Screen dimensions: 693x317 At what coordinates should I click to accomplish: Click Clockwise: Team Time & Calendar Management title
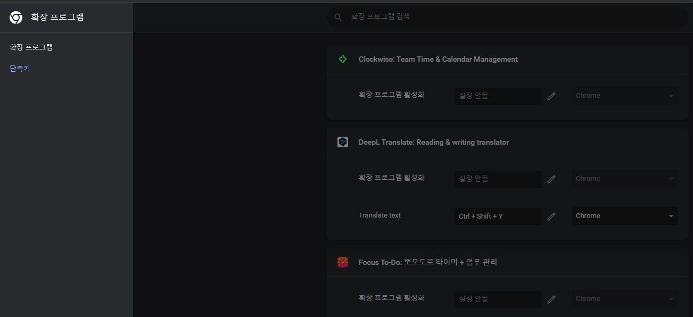[438, 59]
